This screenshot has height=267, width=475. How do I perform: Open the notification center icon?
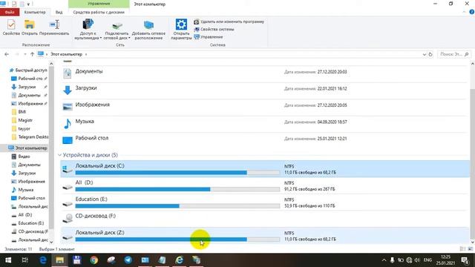(x=465, y=260)
